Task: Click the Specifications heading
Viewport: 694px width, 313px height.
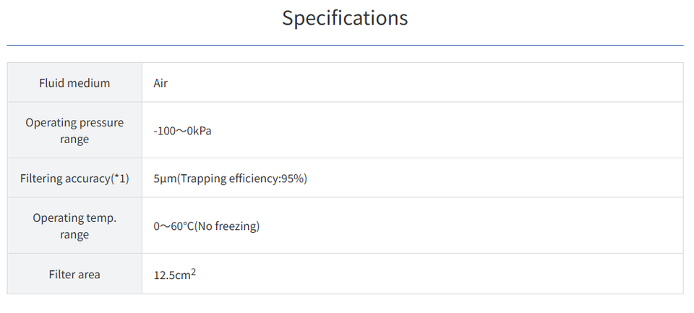Action: tap(345, 18)
